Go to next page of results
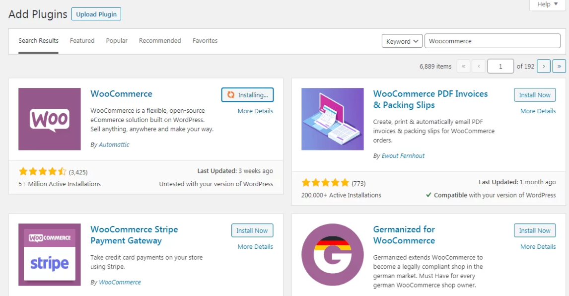 544,66
